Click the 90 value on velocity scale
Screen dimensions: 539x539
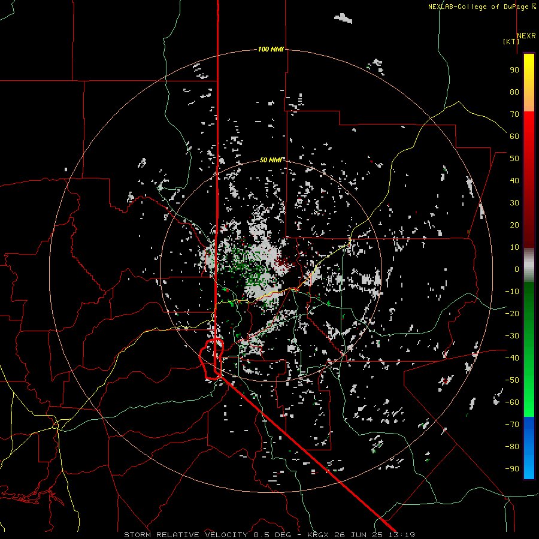(514, 70)
